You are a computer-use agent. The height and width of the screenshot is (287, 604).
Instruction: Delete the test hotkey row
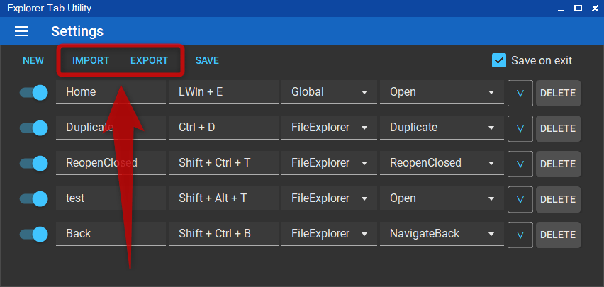pyautogui.click(x=558, y=199)
